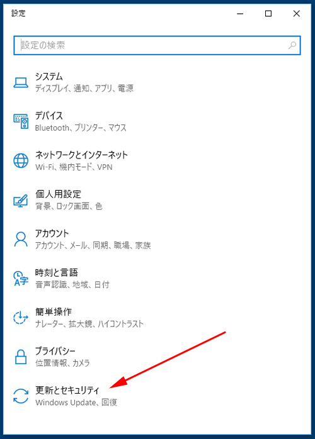Screen dimensions: 315x439
Task: Close the 設定 window
Action: [x=297, y=13]
